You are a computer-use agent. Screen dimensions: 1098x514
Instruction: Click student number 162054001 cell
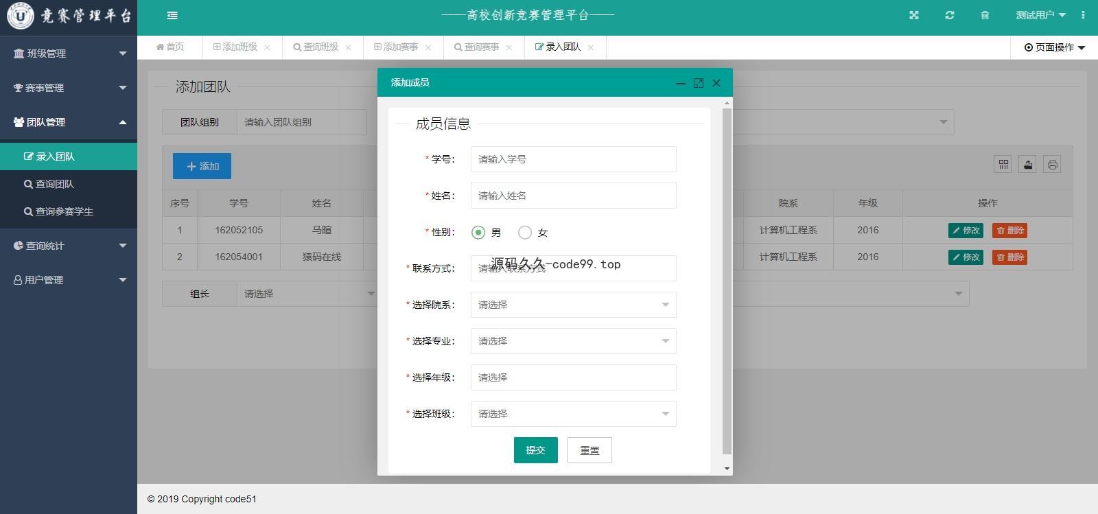click(239, 257)
